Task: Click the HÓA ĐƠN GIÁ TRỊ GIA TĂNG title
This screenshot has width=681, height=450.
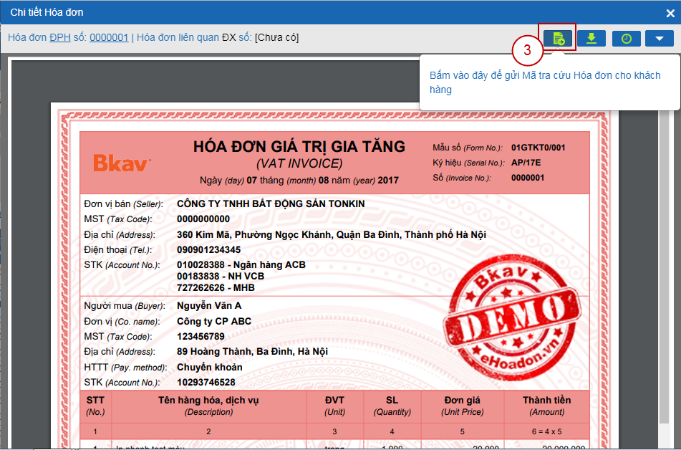Action: pos(299,146)
